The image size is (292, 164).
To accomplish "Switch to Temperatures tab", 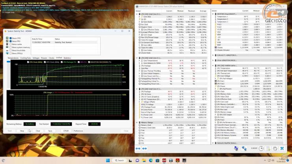I will coord(13,58).
